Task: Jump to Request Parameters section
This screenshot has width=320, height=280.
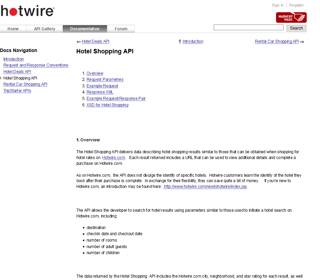Action: tap(105, 80)
